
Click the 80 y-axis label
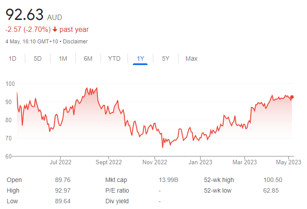[x=8, y=120]
